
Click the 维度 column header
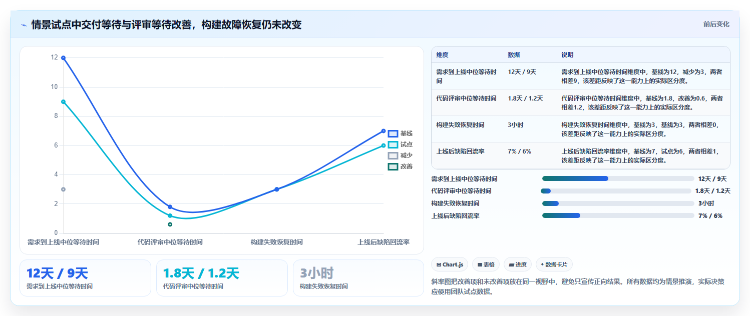pos(442,55)
